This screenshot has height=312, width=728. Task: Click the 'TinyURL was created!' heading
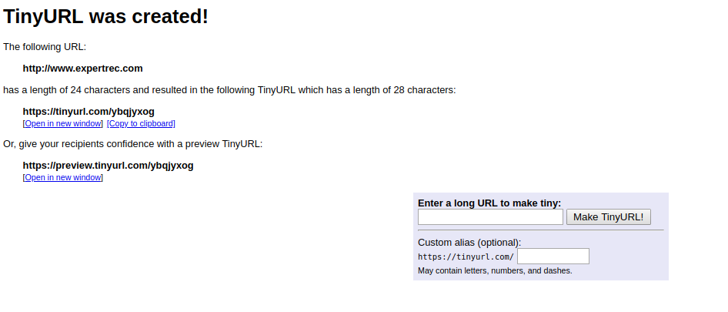click(x=106, y=16)
